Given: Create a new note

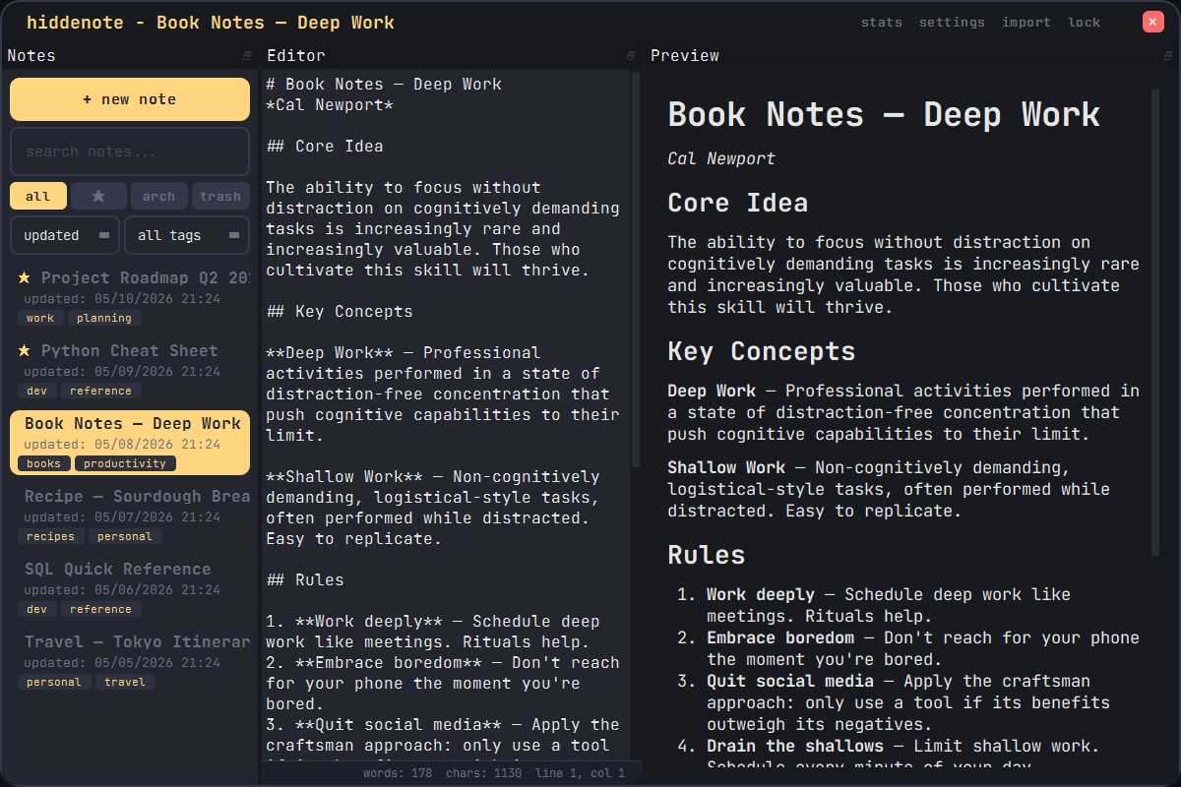Looking at the screenshot, I should [x=130, y=99].
